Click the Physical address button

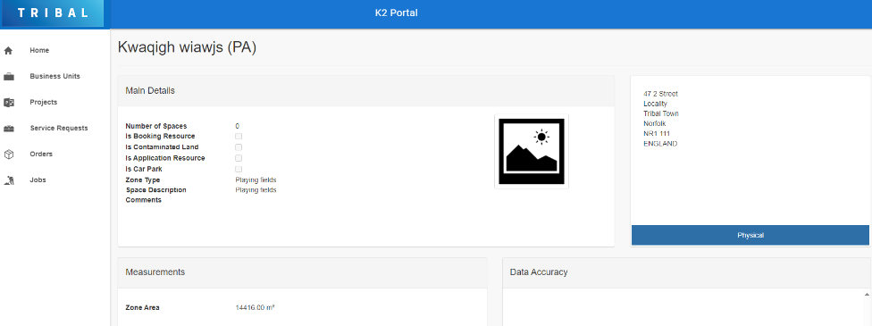(x=750, y=235)
